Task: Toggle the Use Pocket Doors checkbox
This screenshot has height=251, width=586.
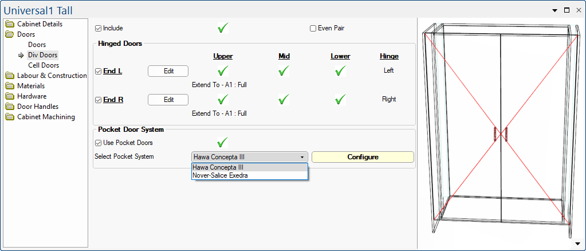Action: click(x=99, y=143)
